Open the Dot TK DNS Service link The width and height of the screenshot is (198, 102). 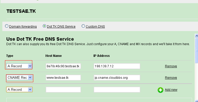pos(61,27)
